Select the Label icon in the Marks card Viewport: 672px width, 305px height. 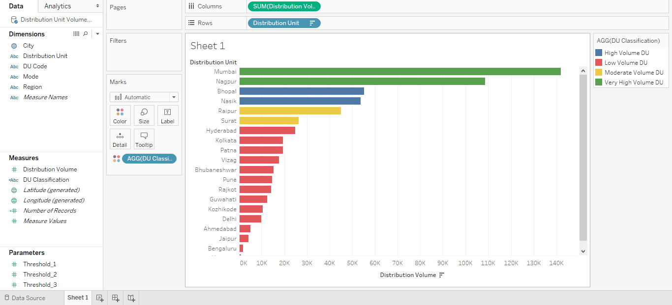click(x=168, y=115)
